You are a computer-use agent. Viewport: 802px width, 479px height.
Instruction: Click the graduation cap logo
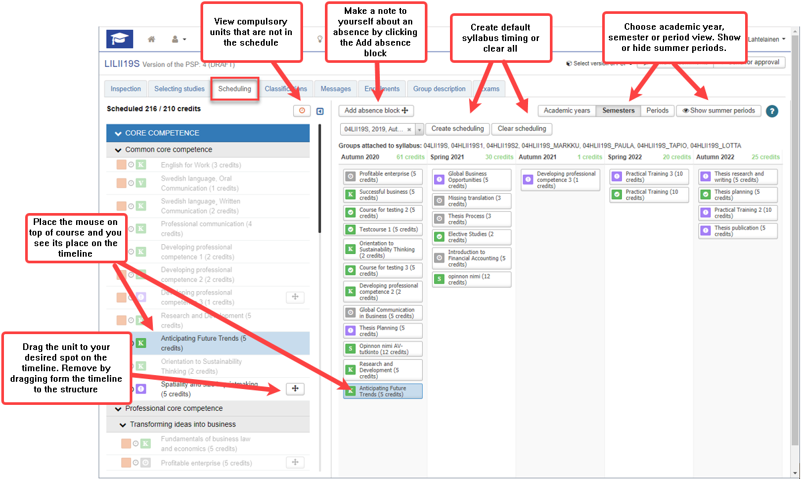point(120,39)
